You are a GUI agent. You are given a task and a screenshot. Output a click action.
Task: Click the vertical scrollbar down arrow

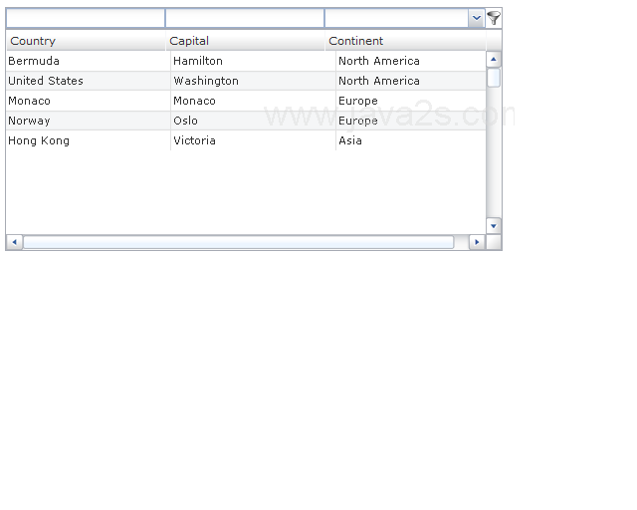pos(494,226)
